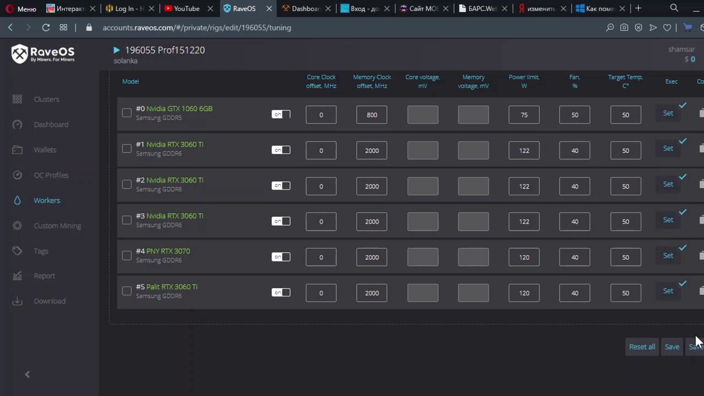Open Workers page link in sidebar
Viewport: 704px width, 396px height.
[47, 200]
